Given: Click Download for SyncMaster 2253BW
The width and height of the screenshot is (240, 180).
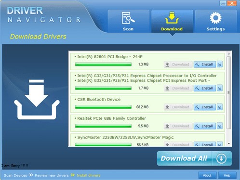Looking at the screenshot, I should click(178, 144).
